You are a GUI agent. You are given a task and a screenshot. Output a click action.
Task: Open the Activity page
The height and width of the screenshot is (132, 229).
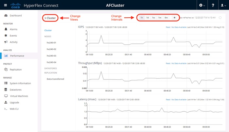tap(14, 42)
